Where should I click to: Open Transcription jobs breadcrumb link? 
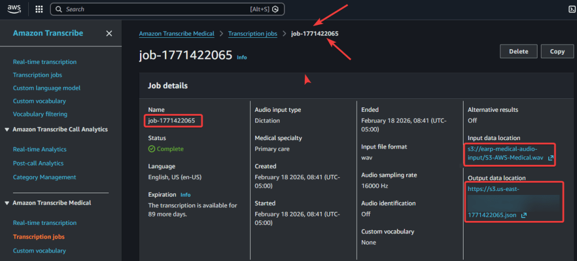[252, 34]
